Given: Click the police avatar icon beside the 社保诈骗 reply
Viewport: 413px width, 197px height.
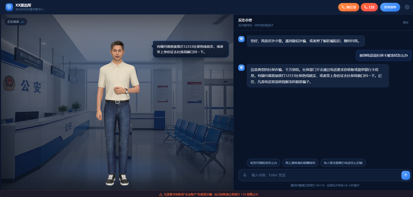Looking at the screenshot, I should (x=241, y=68).
